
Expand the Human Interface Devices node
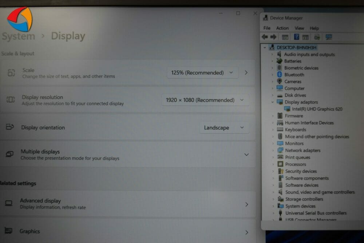tap(273, 123)
